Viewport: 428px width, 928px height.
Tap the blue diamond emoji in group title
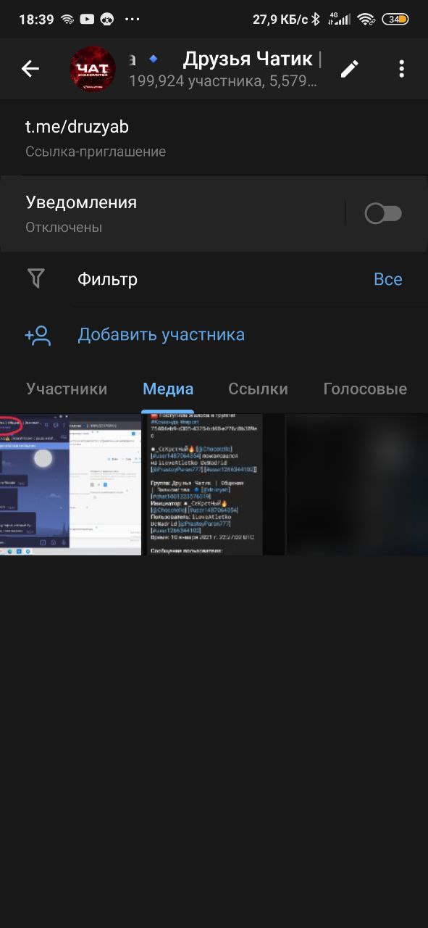click(x=153, y=58)
